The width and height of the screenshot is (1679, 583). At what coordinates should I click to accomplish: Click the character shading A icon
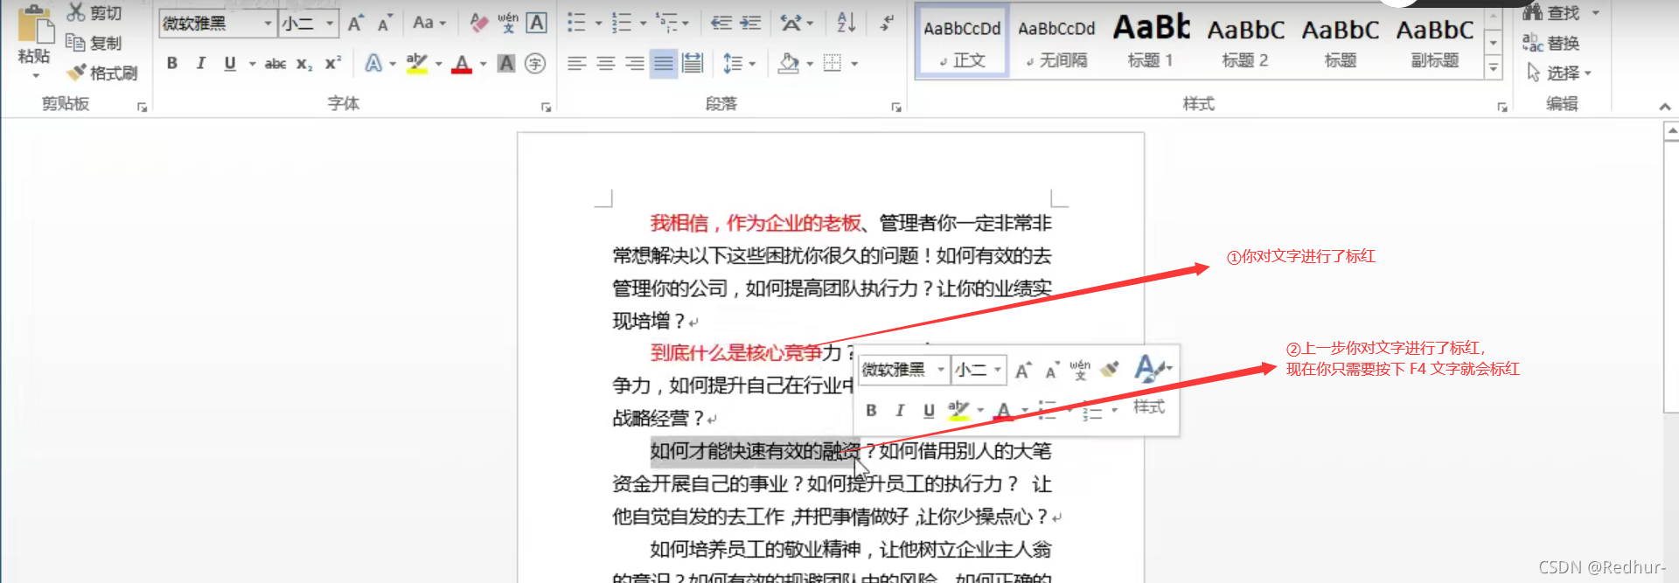(506, 63)
